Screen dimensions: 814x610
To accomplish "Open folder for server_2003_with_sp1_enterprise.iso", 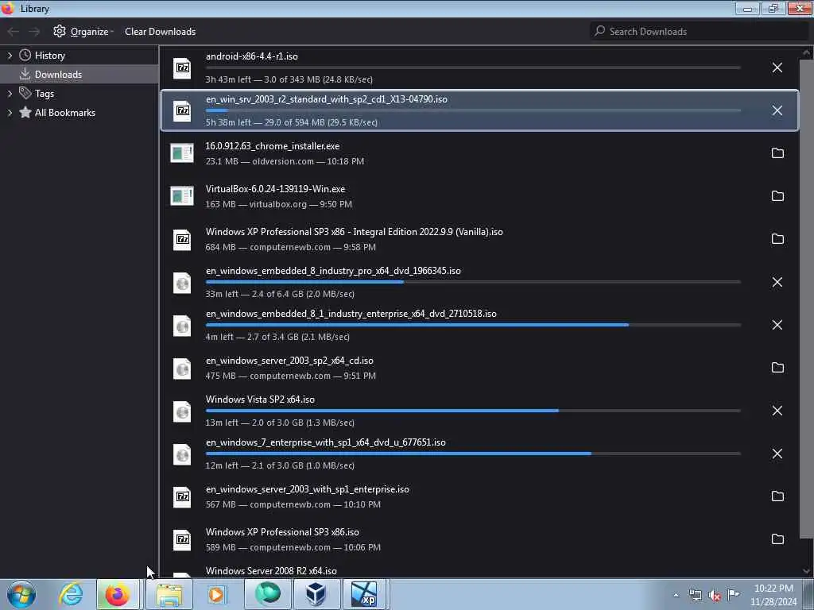I will point(777,496).
